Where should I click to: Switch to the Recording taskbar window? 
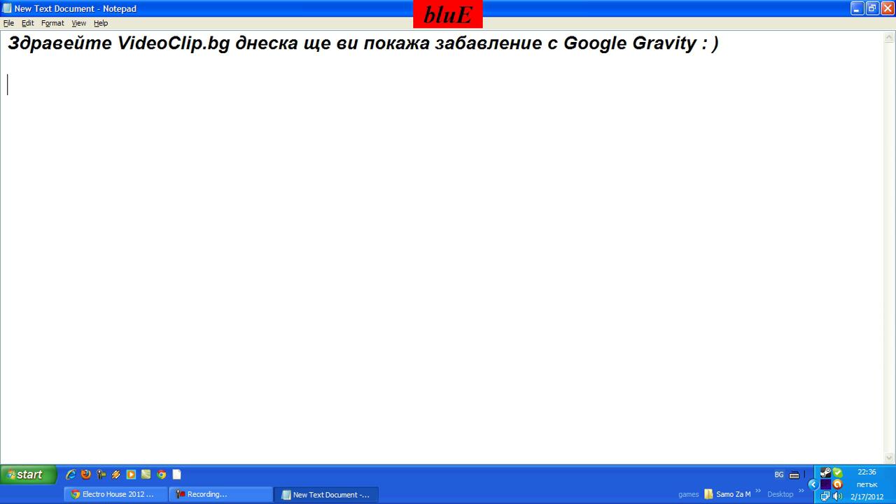[220, 494]
